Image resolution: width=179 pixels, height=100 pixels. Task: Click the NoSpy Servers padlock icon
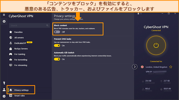click(11, 49)
